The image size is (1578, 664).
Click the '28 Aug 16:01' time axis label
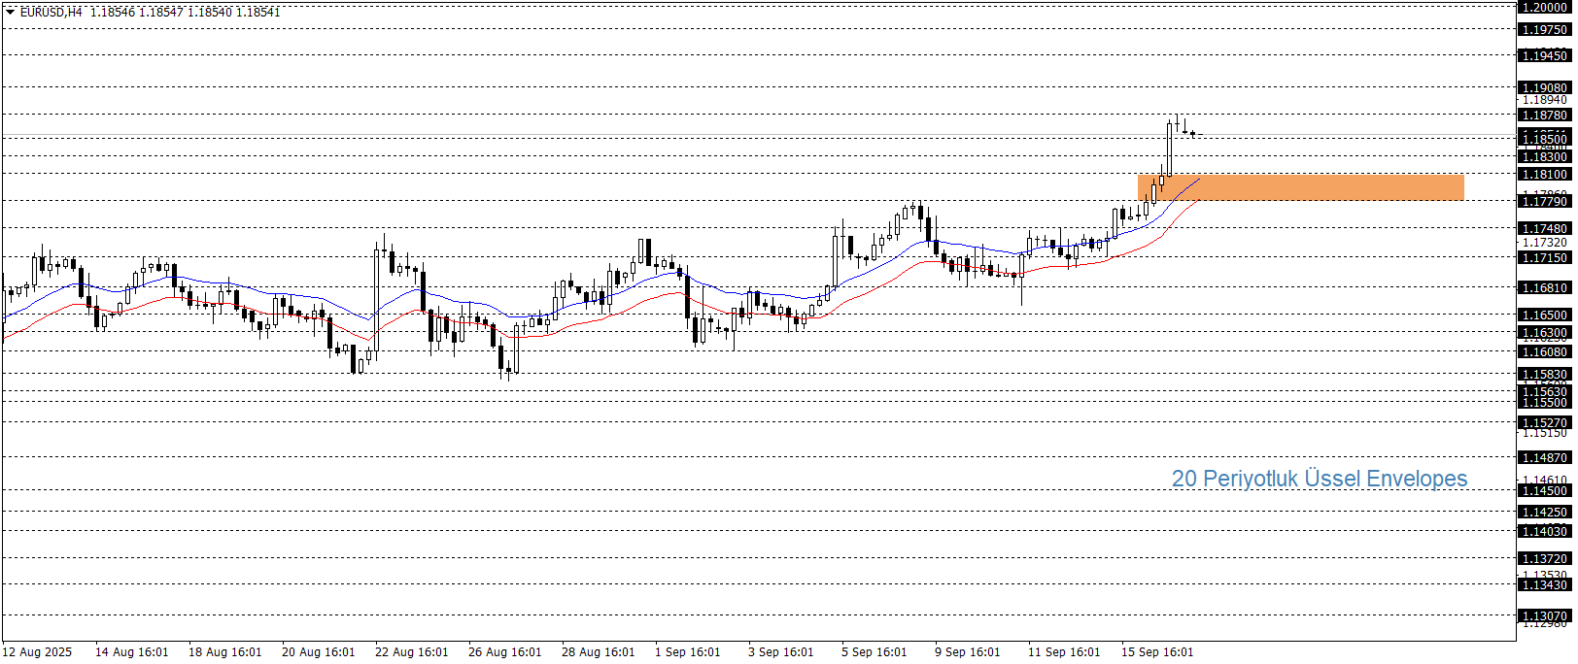[598, 651]
